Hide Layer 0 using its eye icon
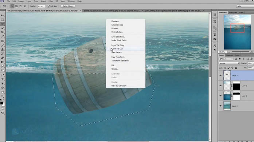 click(x=220, y=106)
